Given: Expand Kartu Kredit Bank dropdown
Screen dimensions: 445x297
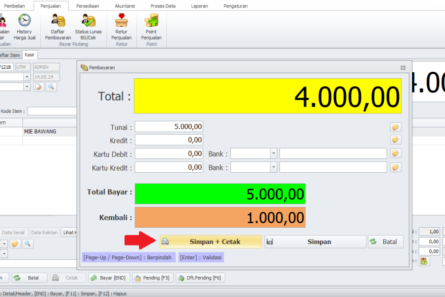Looking at the screenshot, I should 273,167.
